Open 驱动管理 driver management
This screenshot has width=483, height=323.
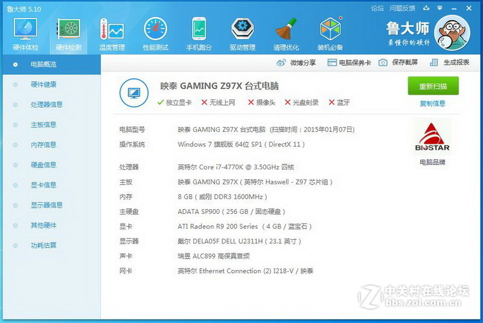coord(243,34)
